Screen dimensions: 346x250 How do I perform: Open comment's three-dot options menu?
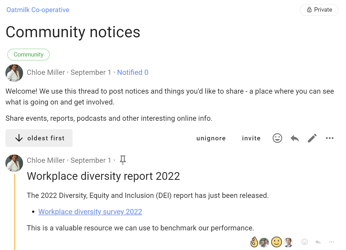pyautogui.click(x=332, y=242)
